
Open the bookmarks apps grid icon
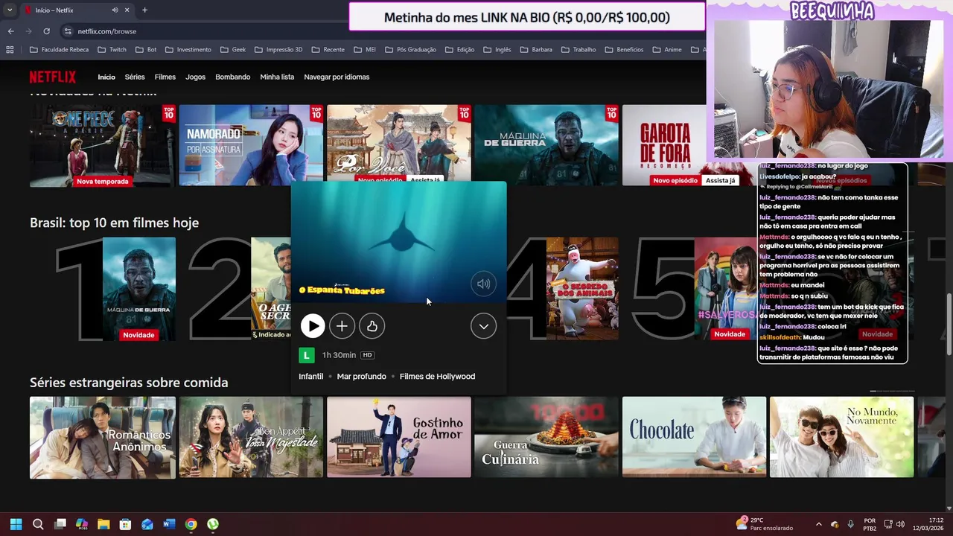tap(10, 50)
